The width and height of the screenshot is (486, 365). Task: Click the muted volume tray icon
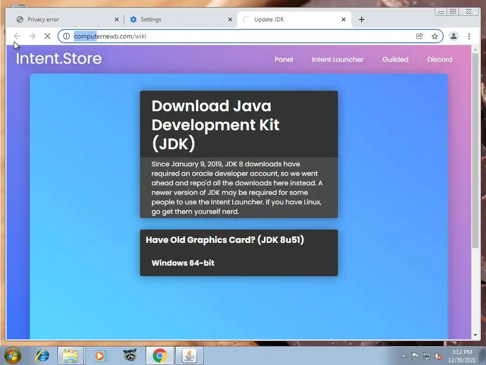point(438,356)
